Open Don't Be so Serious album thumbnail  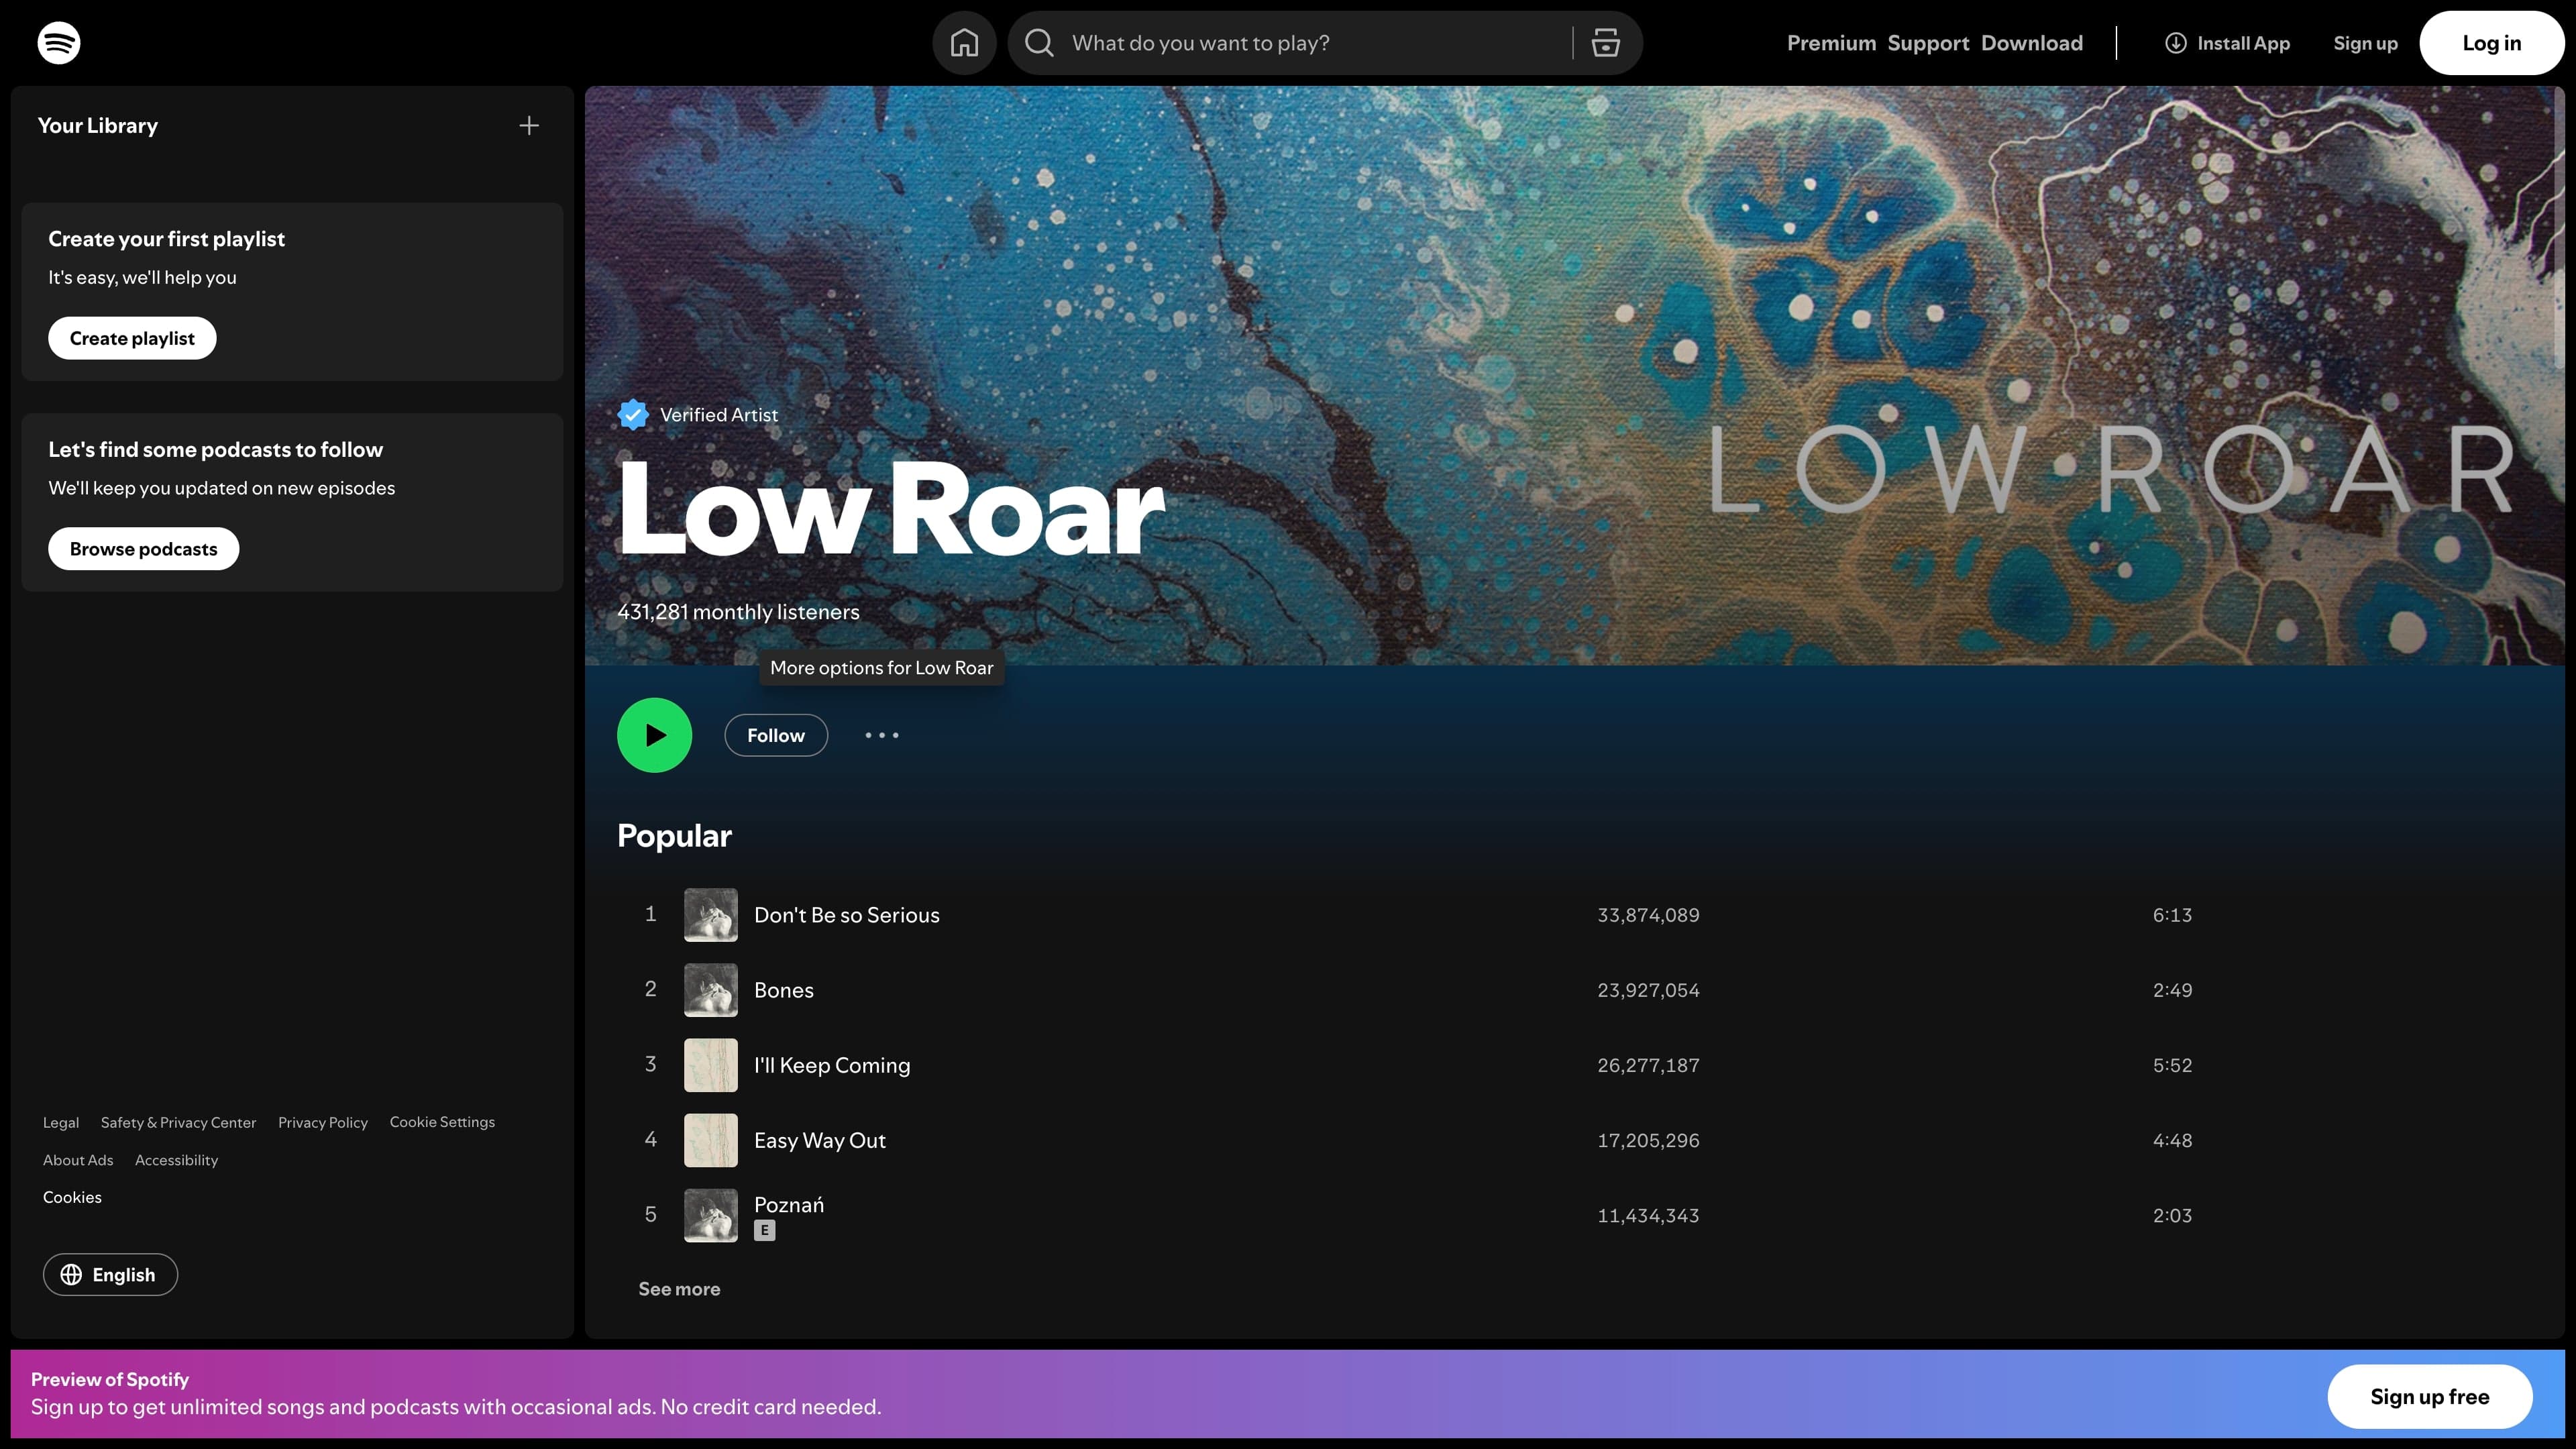coord(710,914)
